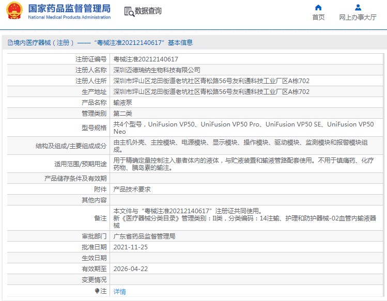This screenshot has width=387, height=301.
Task: Click the national emblem logo
Action: (14, 10)
